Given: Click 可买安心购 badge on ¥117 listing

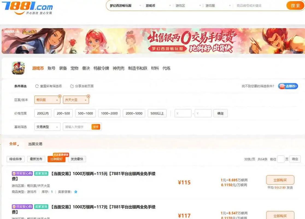Looking at the screenshot, I should 22,206.
